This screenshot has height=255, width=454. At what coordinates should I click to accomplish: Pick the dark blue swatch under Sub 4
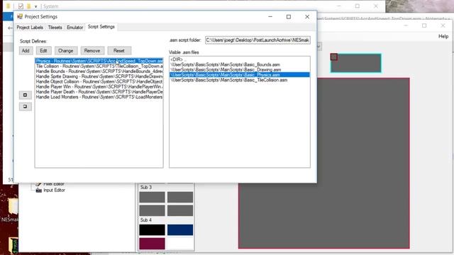coord(180,229)
